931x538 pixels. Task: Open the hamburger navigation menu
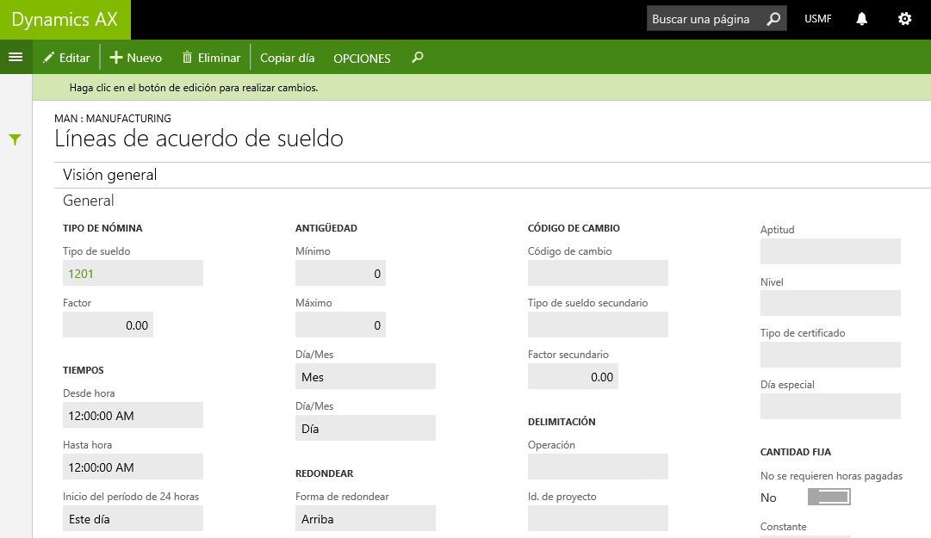16,57
